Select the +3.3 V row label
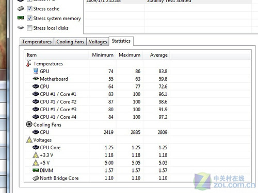The width and height of the screenshot is (258, 193). (46, 155)
